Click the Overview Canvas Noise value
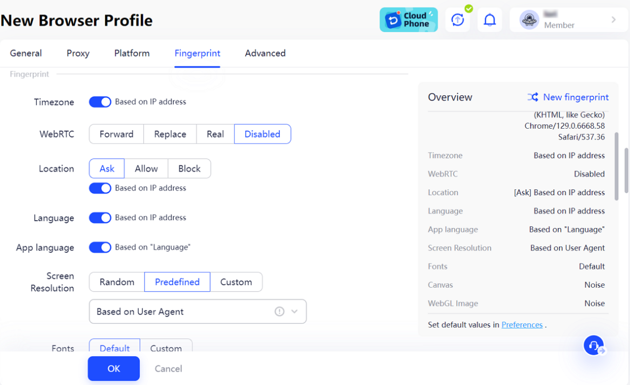 coord(595,284)
